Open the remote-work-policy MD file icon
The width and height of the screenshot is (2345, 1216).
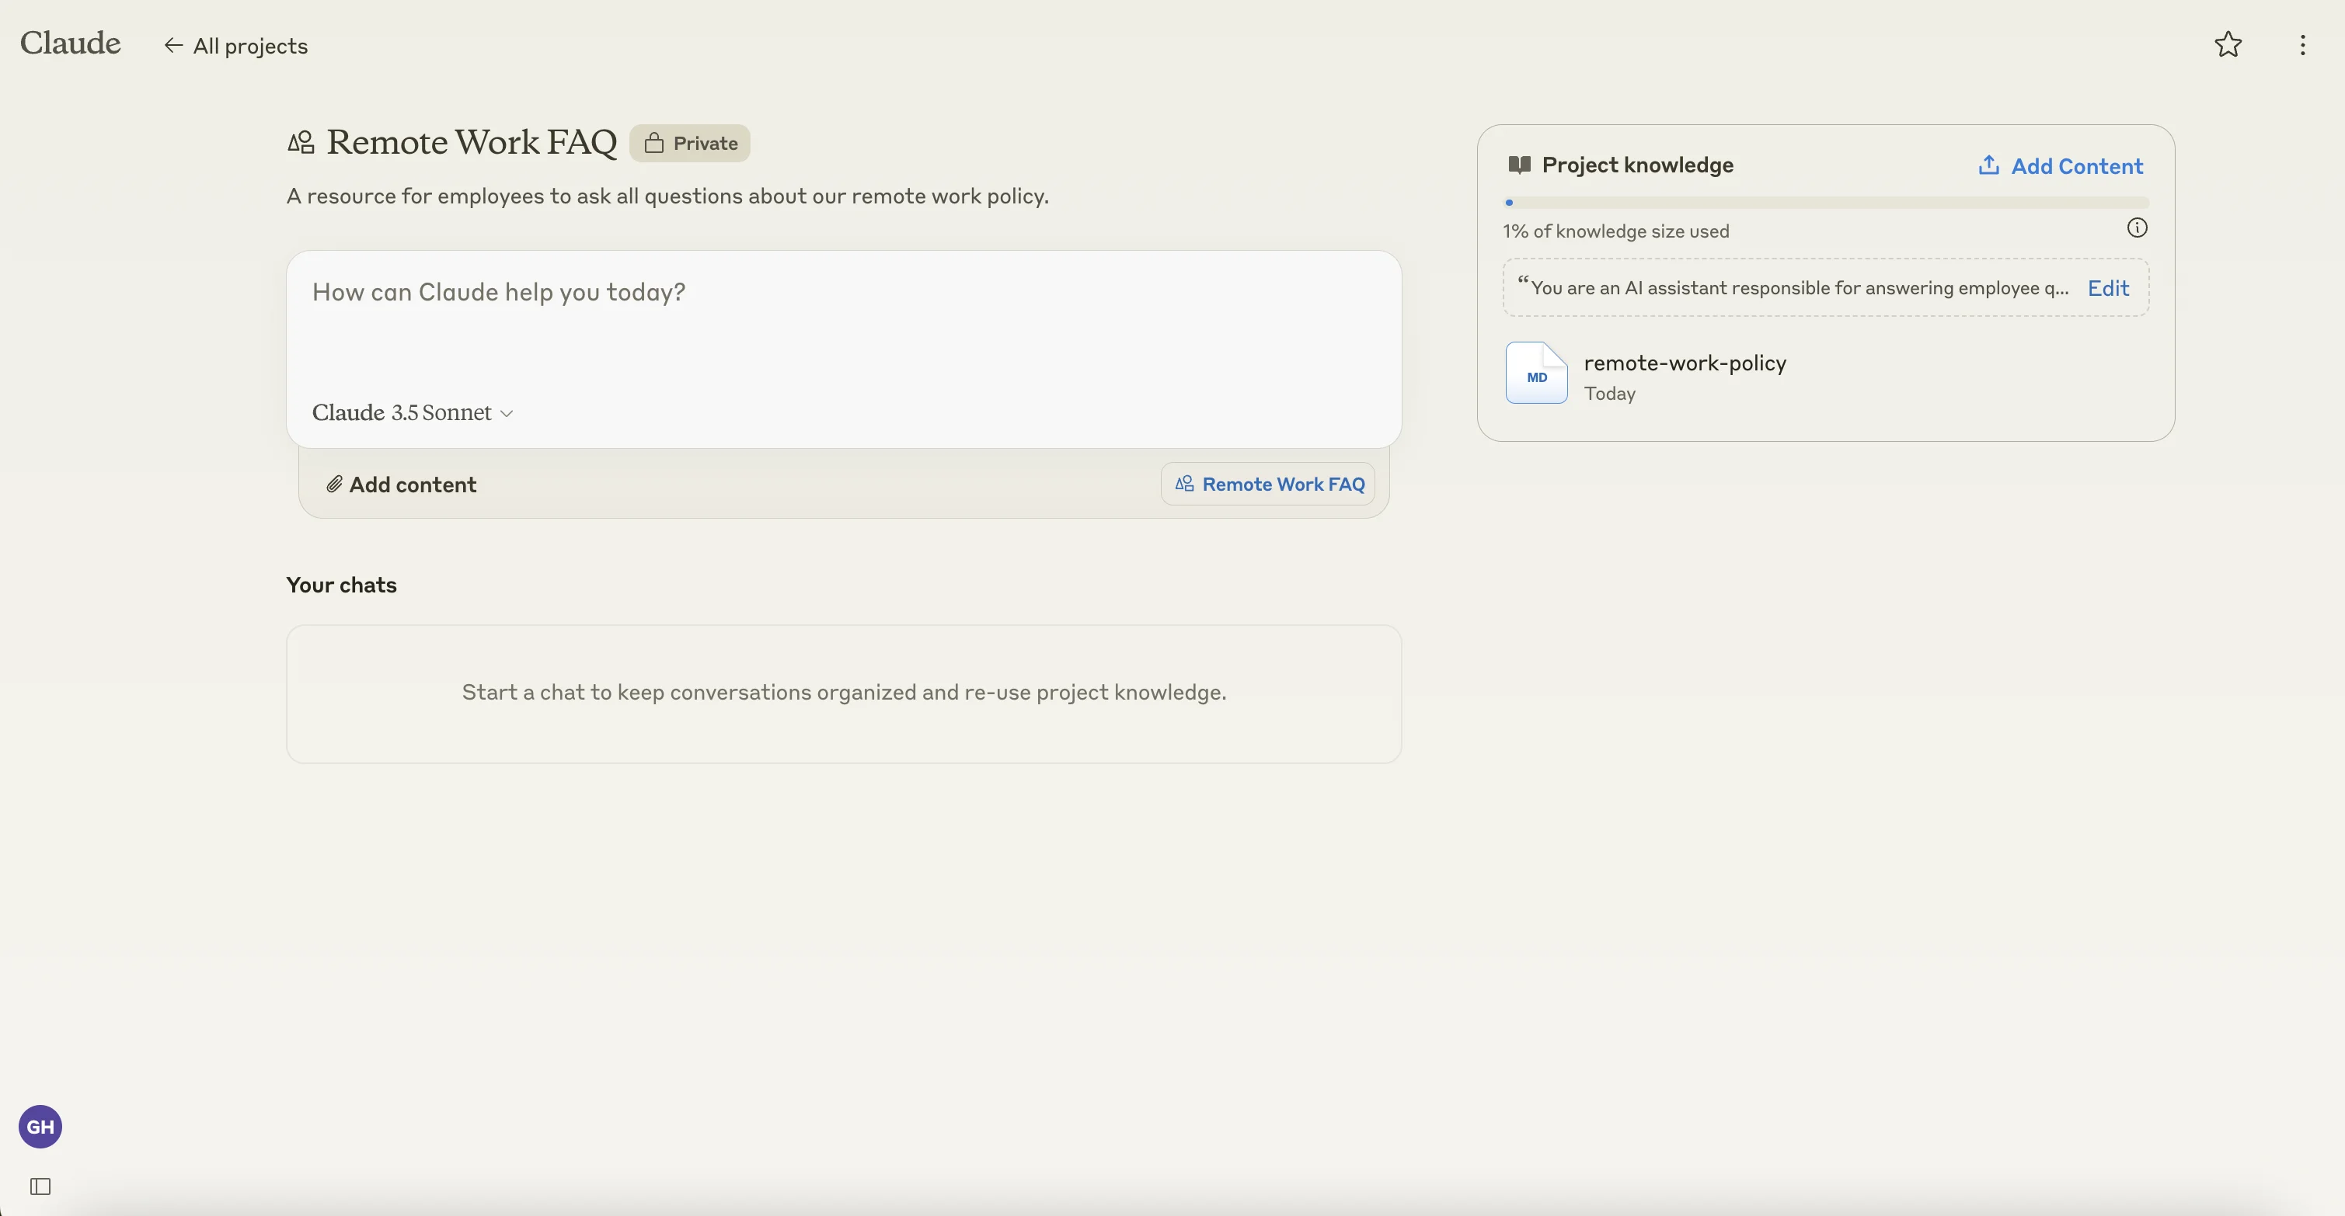pos(1535,373)
